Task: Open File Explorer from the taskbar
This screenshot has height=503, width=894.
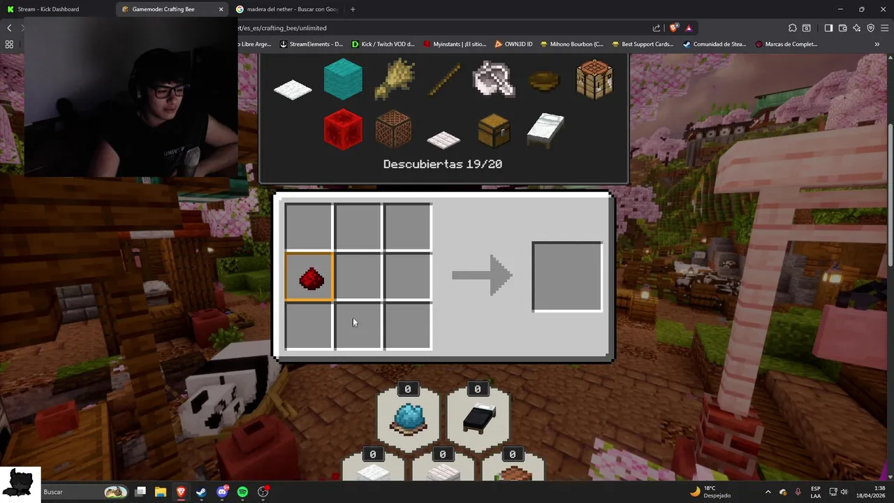Action: pyautogui.click(x=161, y=492)
